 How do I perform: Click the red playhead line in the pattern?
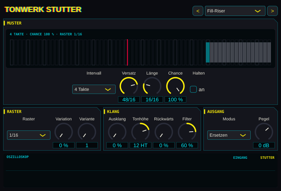coord(127,52)
